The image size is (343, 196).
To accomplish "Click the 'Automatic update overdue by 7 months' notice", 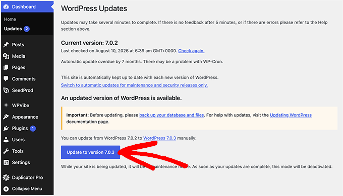I will pos(142,62).
